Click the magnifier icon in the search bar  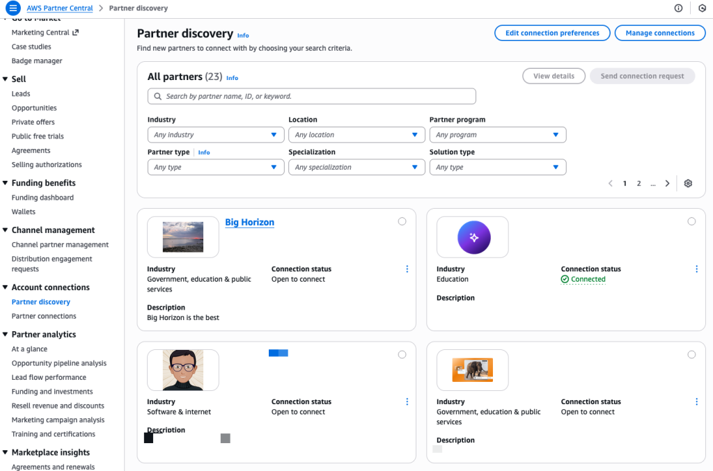156,95
